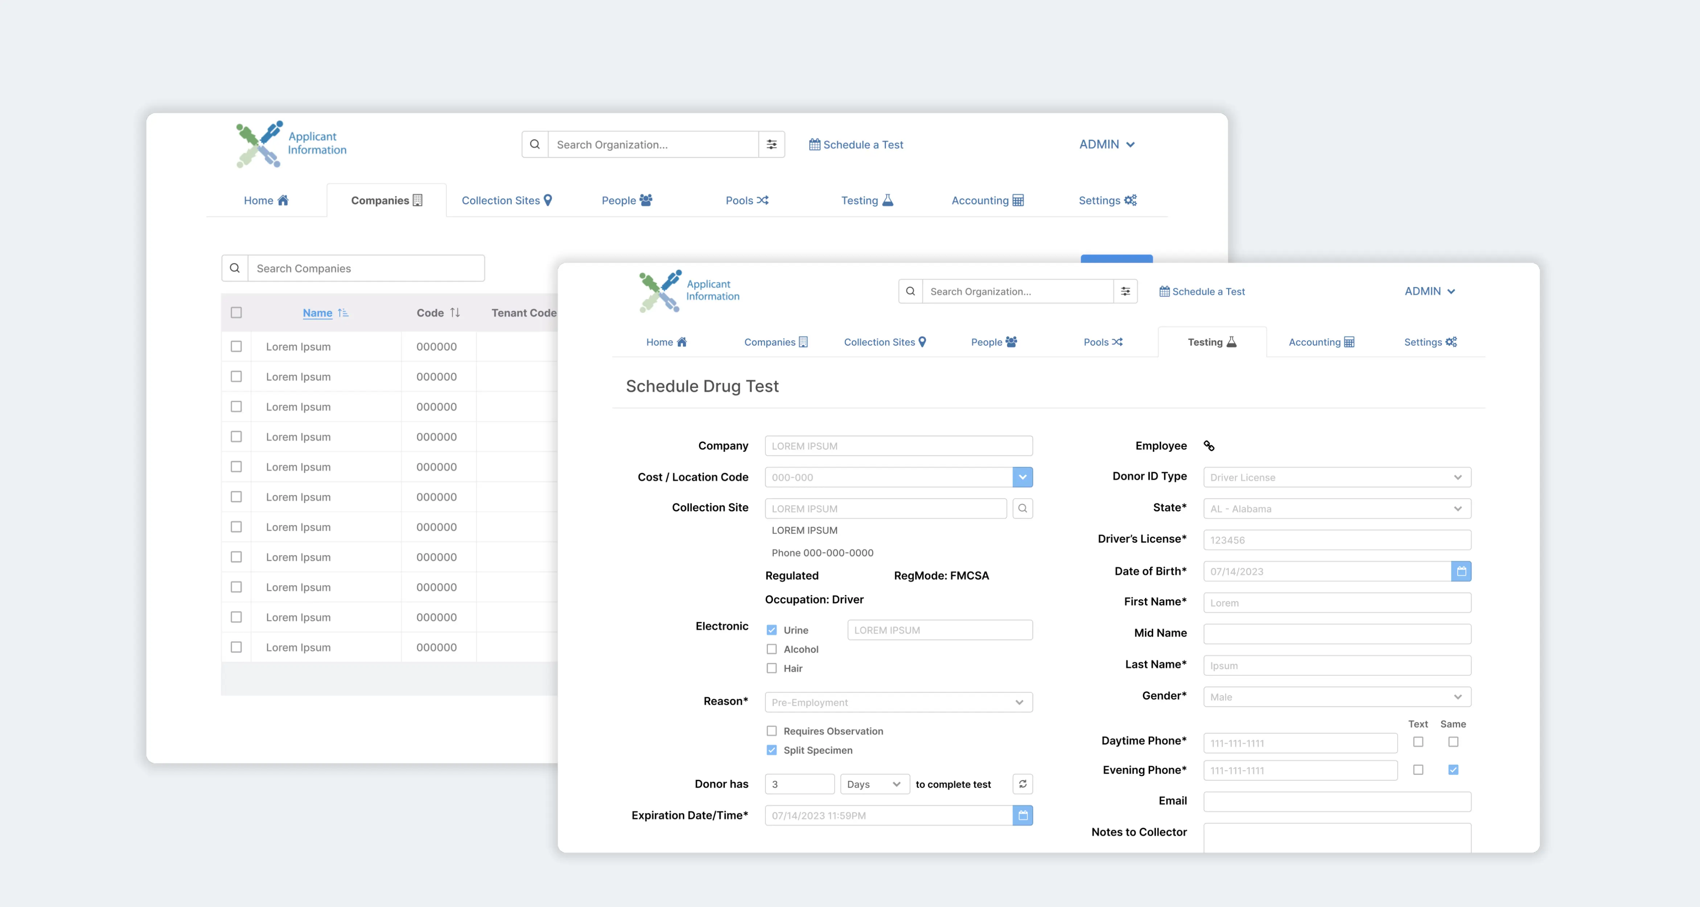Sort by Name column ascending icon
Screen dimensions: 1700x907
point(342,313)
